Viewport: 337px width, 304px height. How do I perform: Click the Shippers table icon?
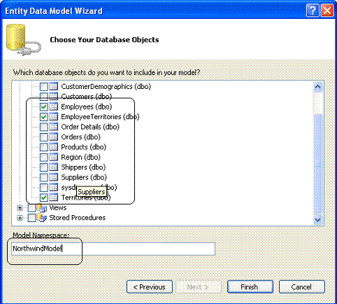pos(53,167)
